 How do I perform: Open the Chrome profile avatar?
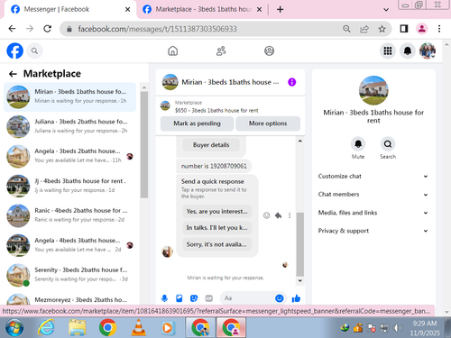(x=422, y=29)
